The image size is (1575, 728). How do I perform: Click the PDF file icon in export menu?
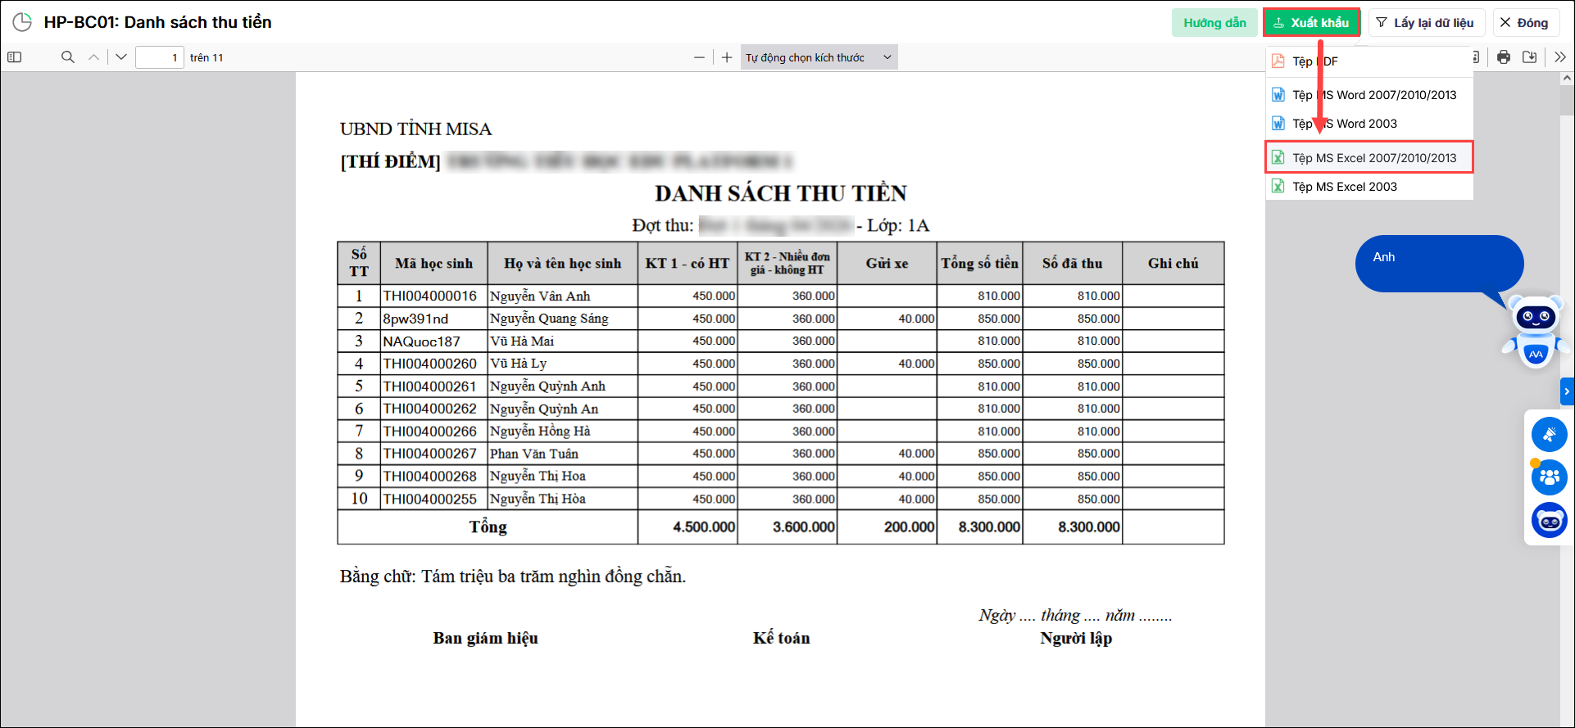[x=1278, y=61]
